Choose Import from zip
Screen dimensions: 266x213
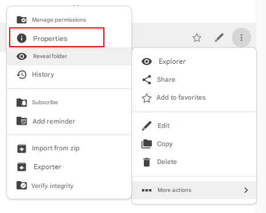click(69, 148)
